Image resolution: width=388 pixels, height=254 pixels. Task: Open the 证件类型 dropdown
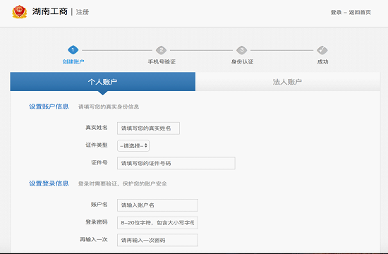click(133, 145)
